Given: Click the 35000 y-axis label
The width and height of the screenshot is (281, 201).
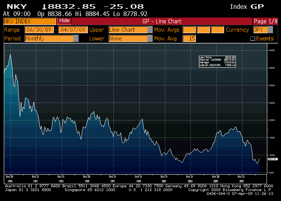Looking at the screenshot, I should [272, 68].
